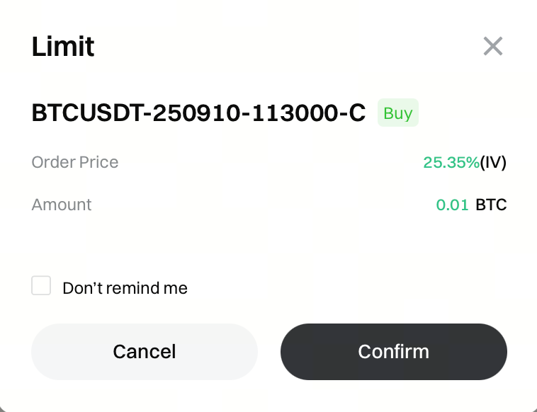
Task: Click dimmed backdrop at bottom-left corner
Action: 3,408
